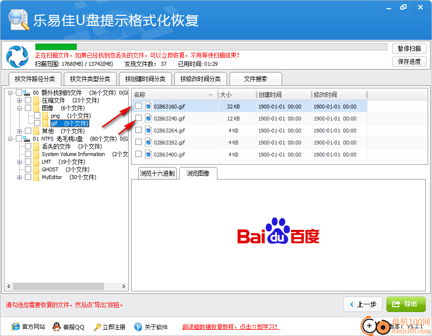
Task: Switch to 按修改时间分类 tab
Action: click(200, 79)
